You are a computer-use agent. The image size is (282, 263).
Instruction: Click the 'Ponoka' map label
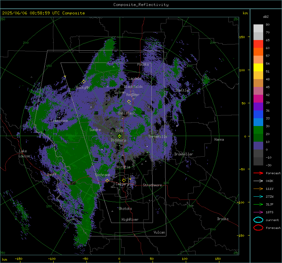pos(143,64)
